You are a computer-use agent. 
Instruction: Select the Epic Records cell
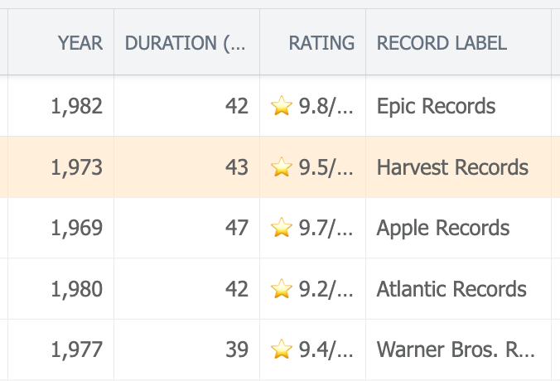point(458,106)
